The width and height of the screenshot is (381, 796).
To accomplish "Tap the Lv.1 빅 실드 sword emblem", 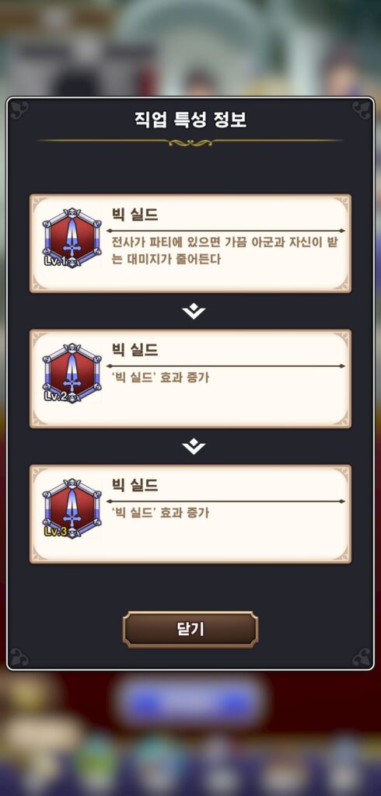I will (x=72, y=238).
